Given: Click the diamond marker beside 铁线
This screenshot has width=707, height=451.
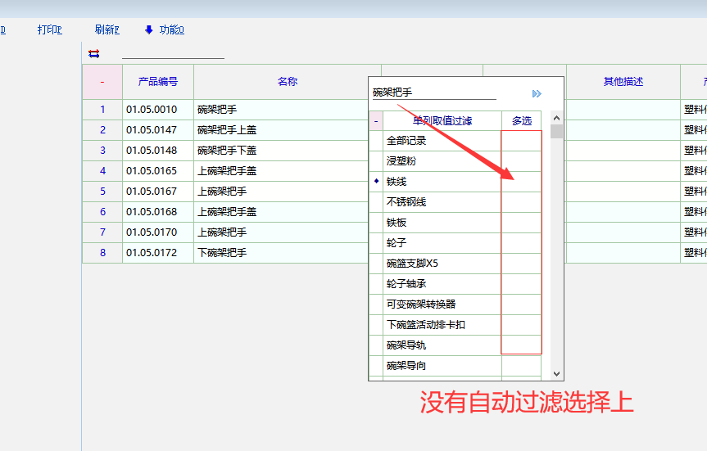Looking at the screenshot, I should click(376, 181).
